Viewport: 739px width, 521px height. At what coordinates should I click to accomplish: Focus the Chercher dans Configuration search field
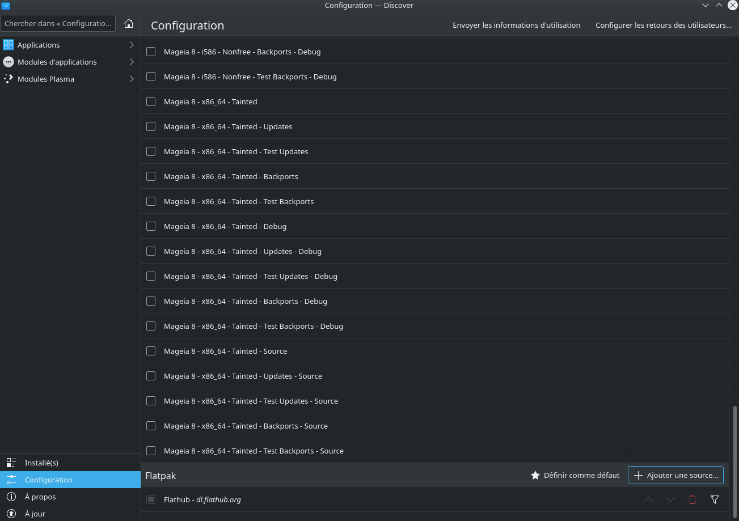58,23
